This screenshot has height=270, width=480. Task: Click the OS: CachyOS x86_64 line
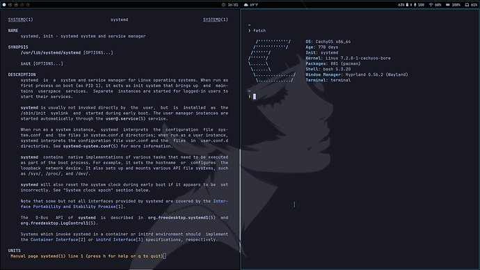(328, 42)
